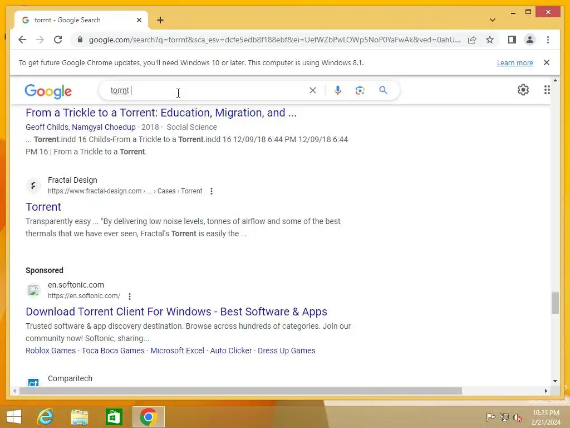View site security padlock information
The image size is (570, 428).
click(80, 40)
